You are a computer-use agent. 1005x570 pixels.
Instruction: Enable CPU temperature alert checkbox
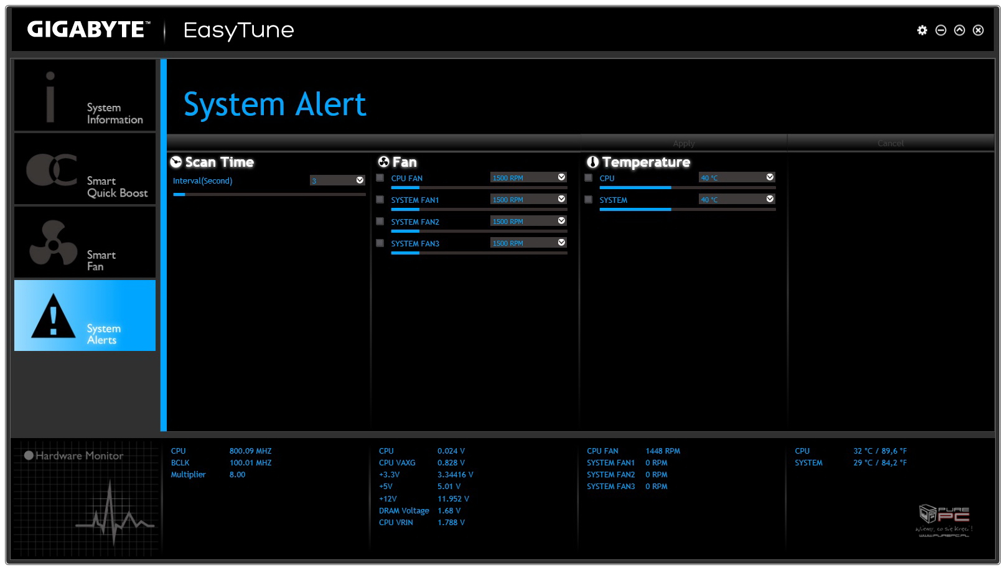pyautogui.click(x=589, y=178)
